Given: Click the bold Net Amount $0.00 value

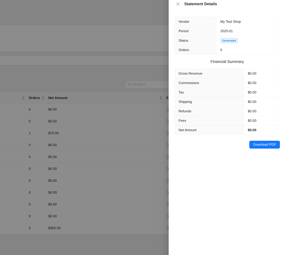Looking at the screenshot, I should pyautogui.click(x=252, y=130).
